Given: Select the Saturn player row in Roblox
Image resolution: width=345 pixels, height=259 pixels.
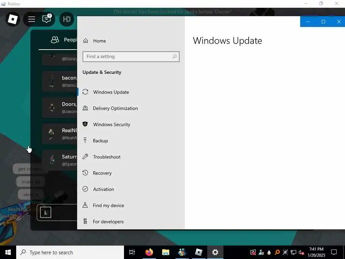Looking at the screenshot, I should (x=60, y=160).
